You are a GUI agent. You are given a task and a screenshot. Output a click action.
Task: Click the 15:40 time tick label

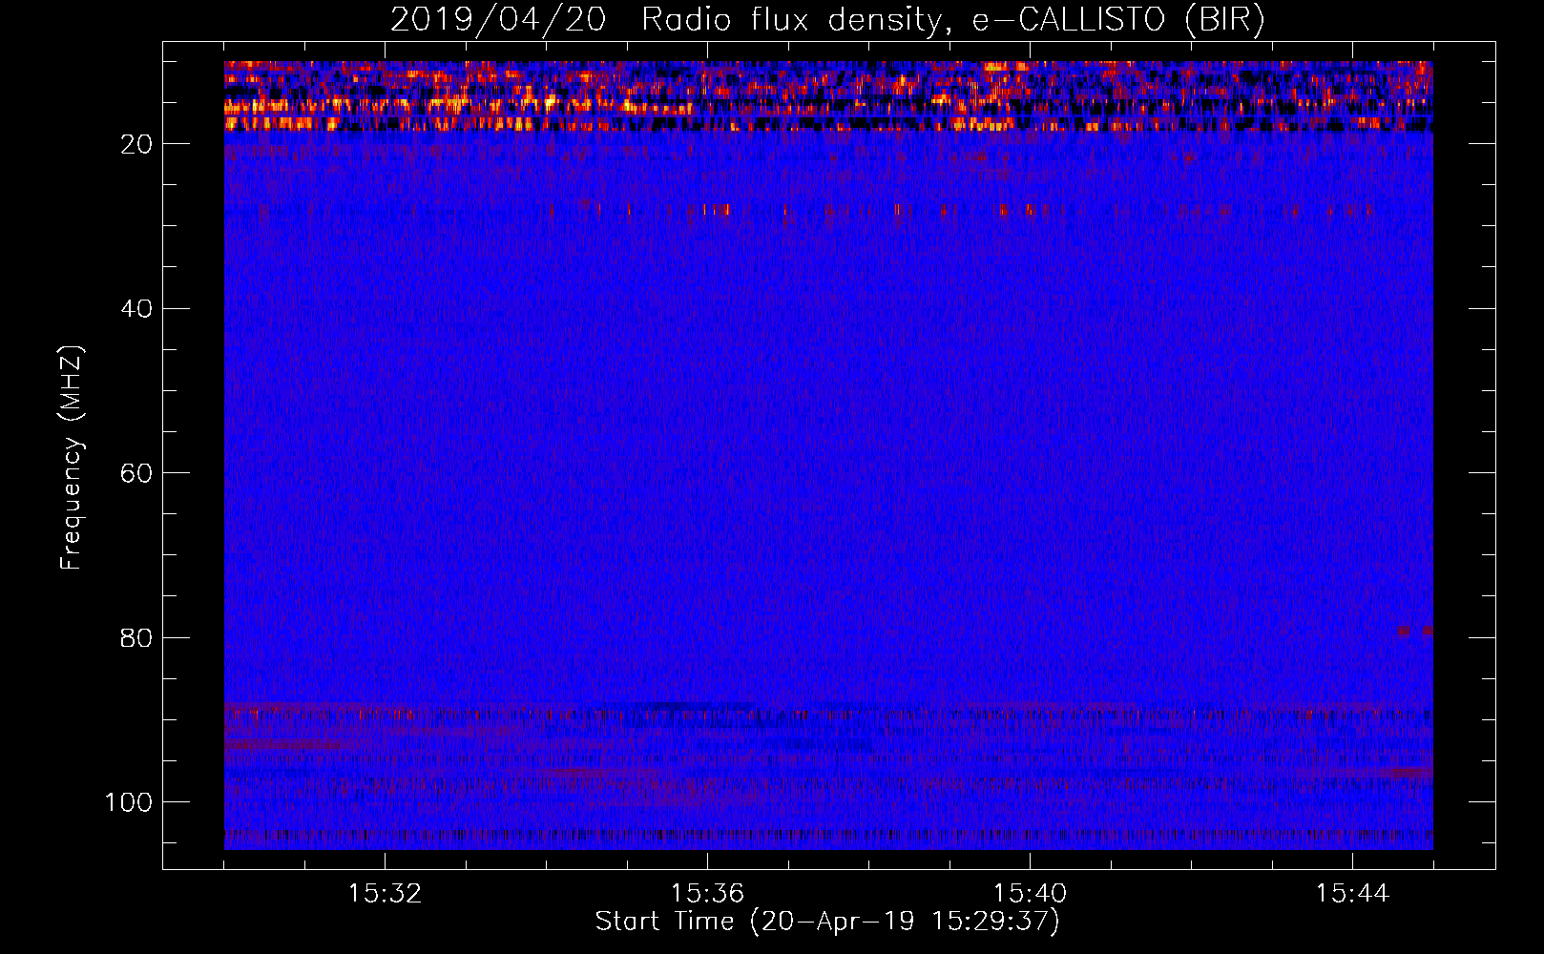(x=1030, y=894)
